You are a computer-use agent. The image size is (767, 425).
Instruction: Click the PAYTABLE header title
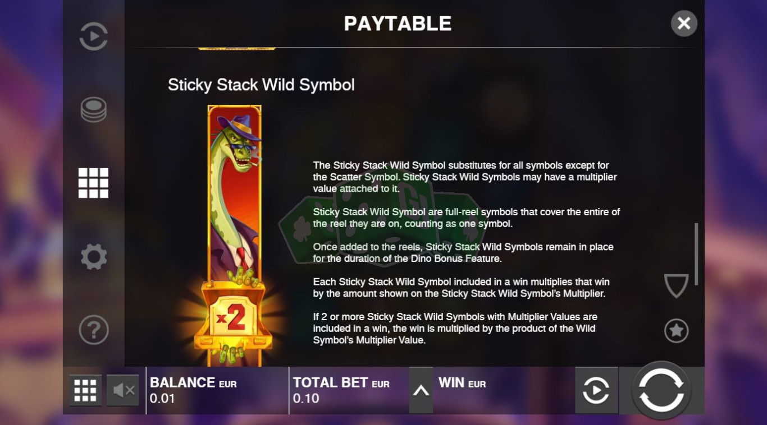click(x=398, y=24)
